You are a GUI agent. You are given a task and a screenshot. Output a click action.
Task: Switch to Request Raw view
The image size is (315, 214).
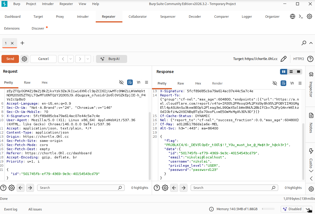(x=27, y=82)
